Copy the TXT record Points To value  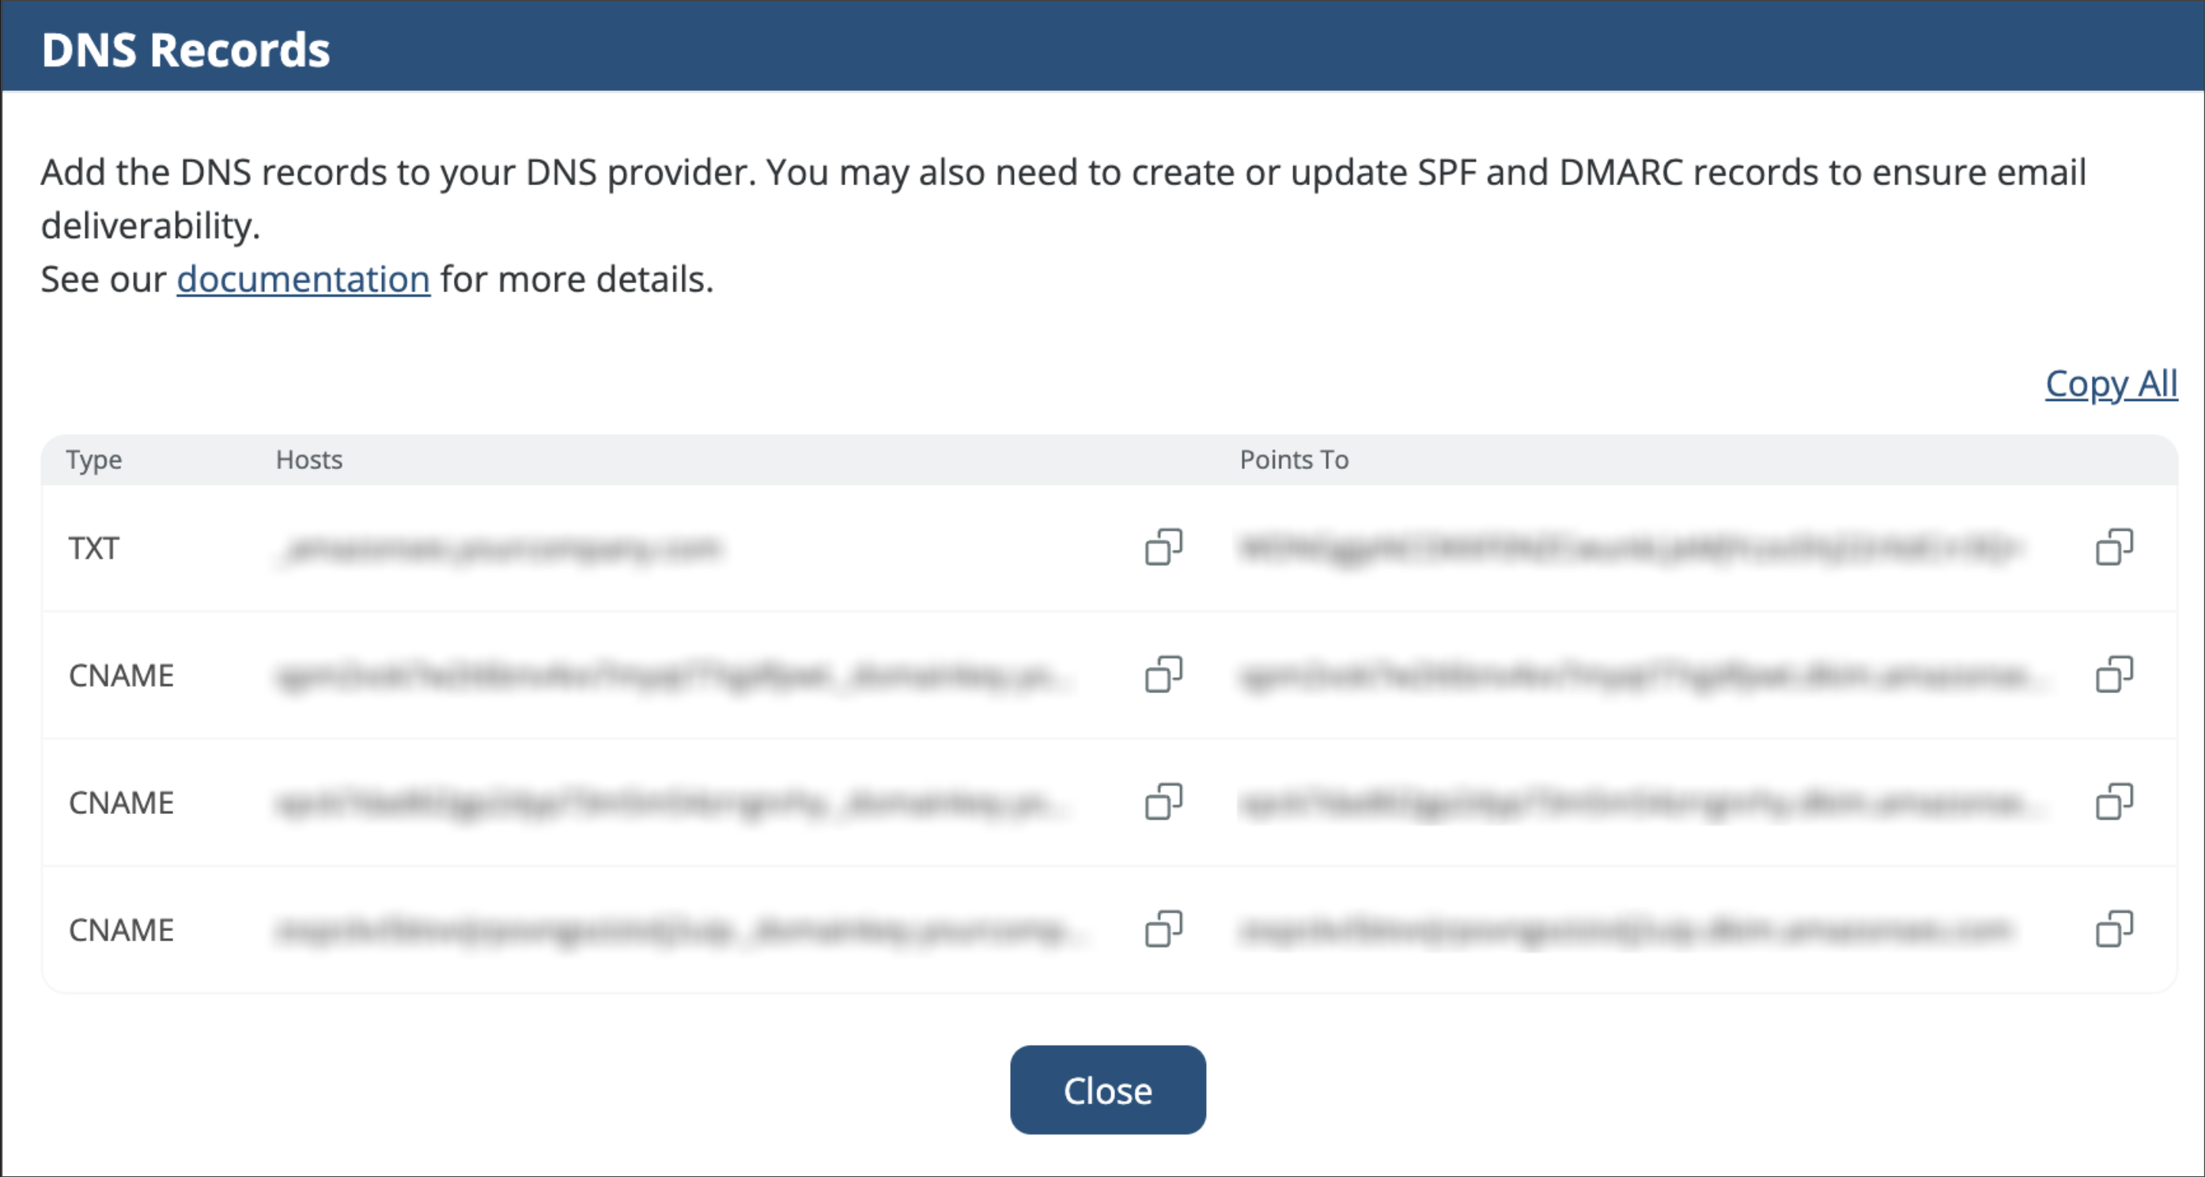point(2113,547)
